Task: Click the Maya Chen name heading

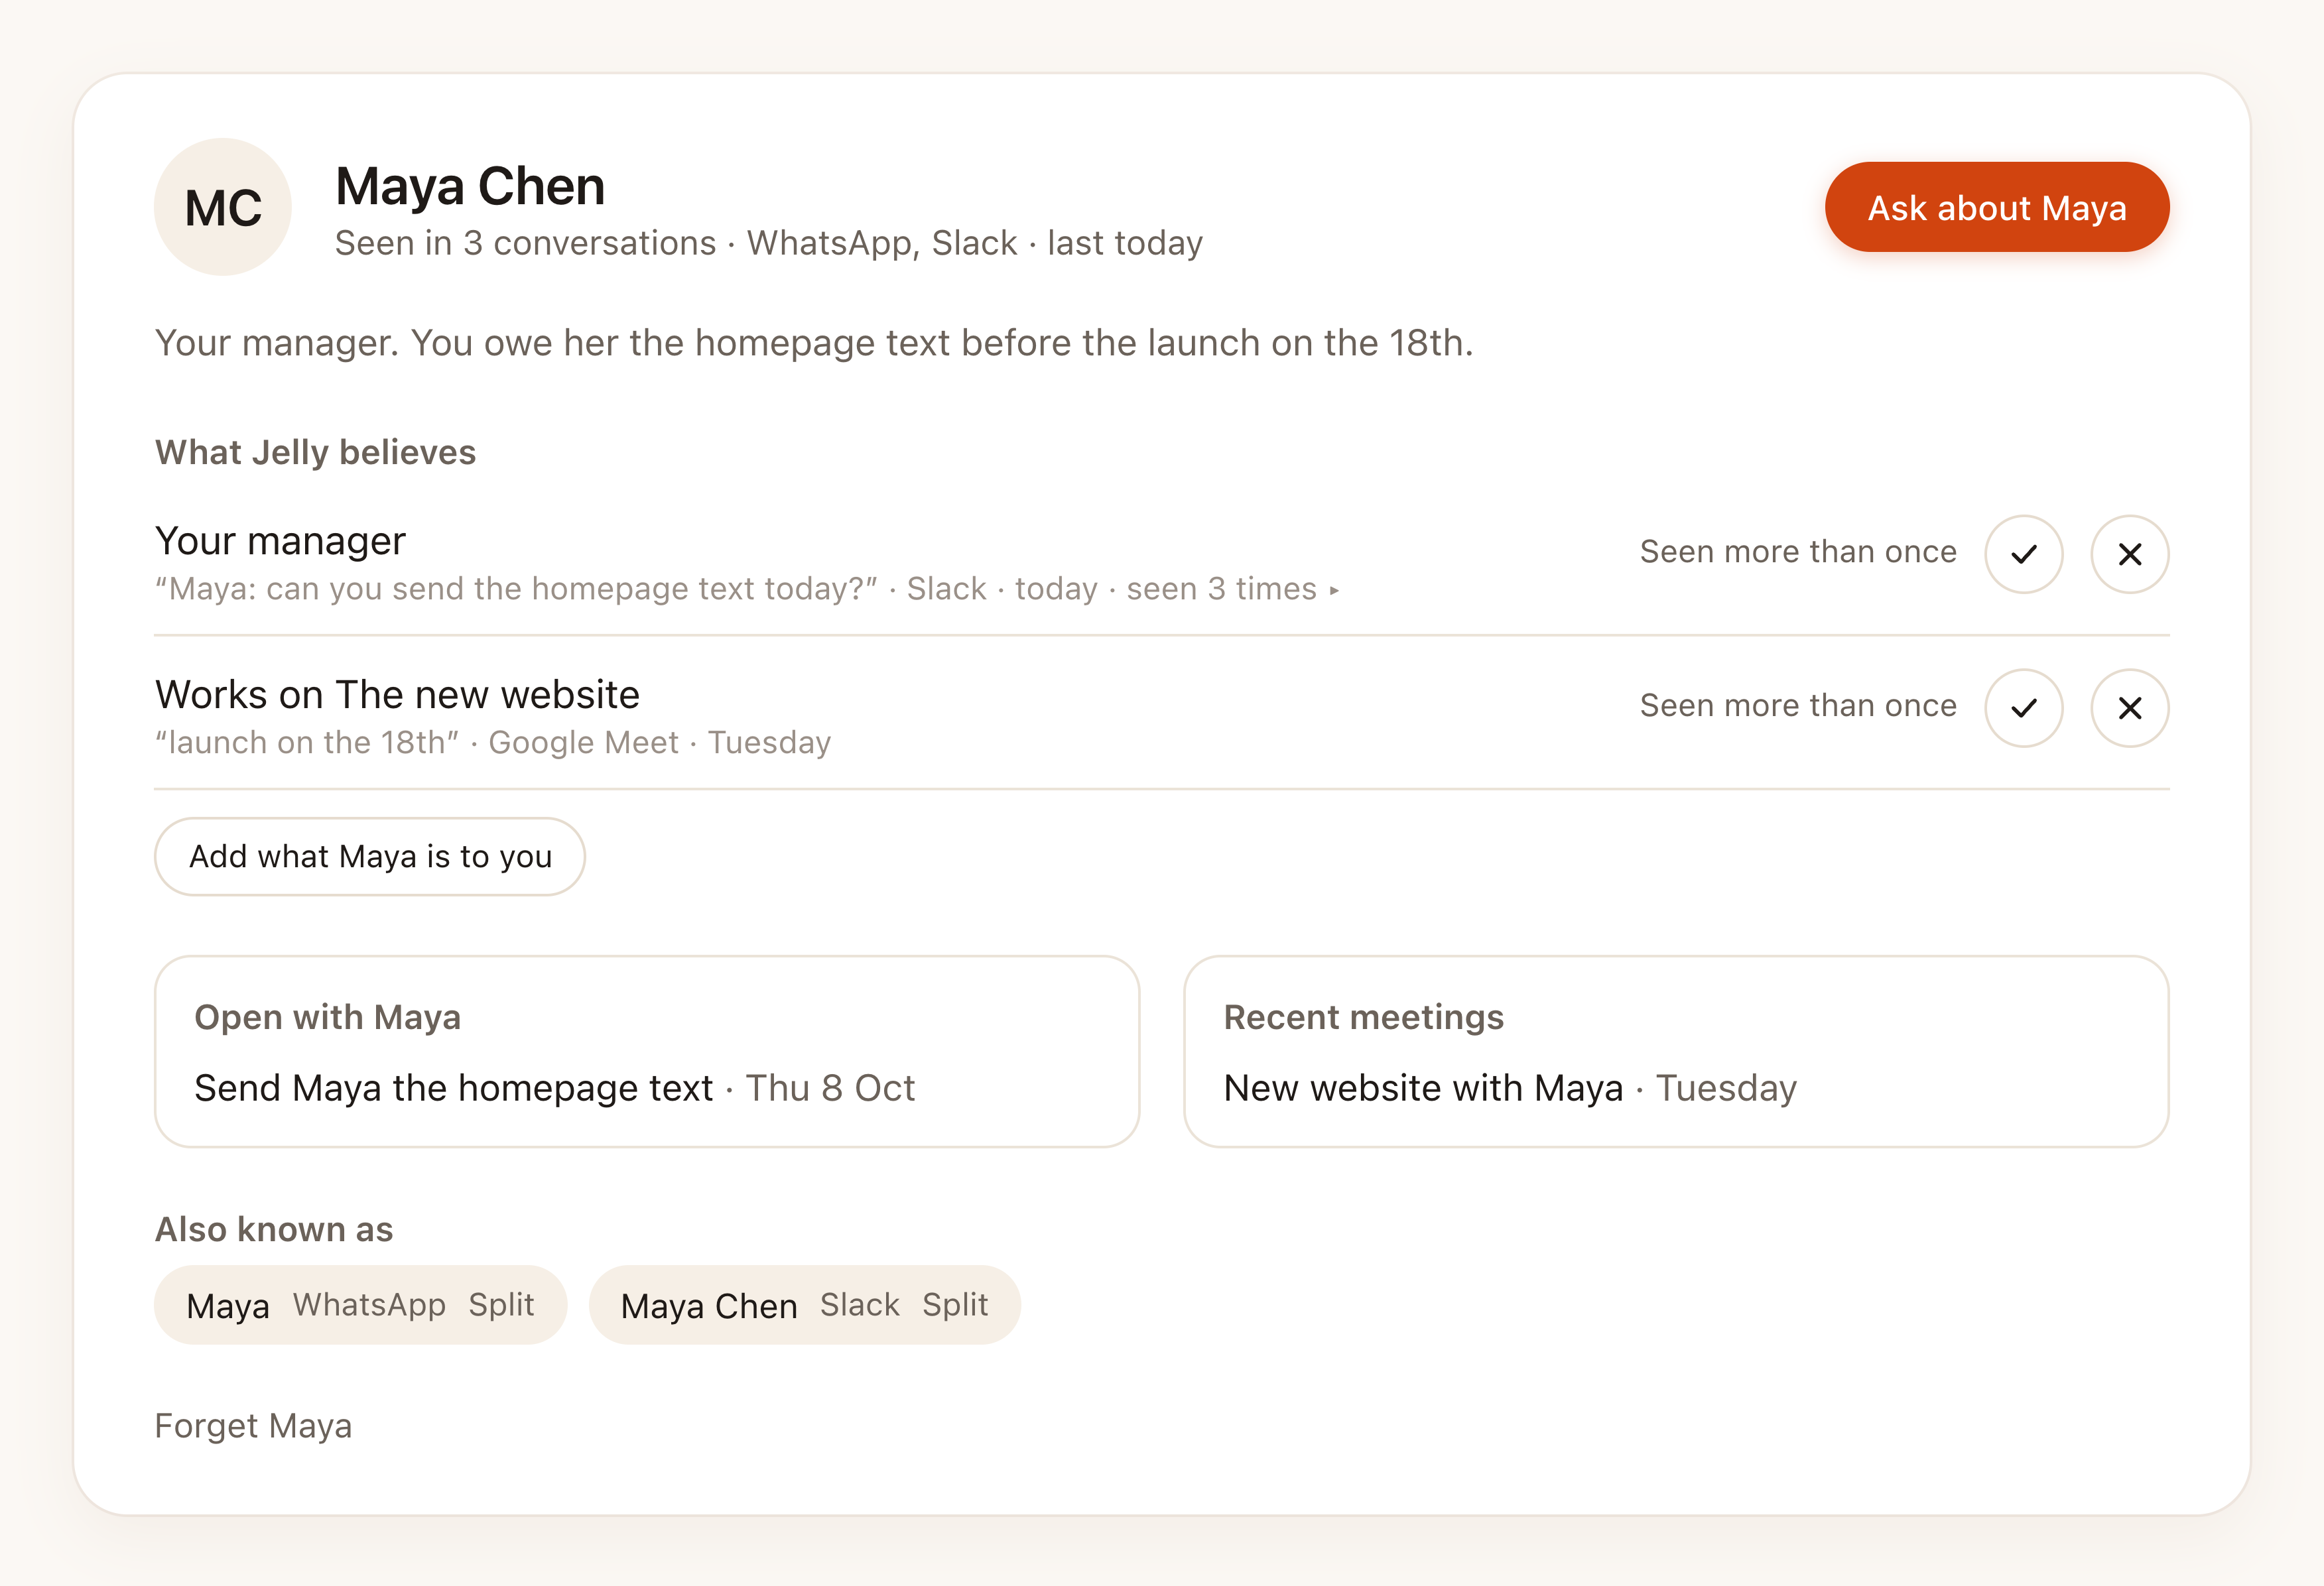Action: pos(470,186)
